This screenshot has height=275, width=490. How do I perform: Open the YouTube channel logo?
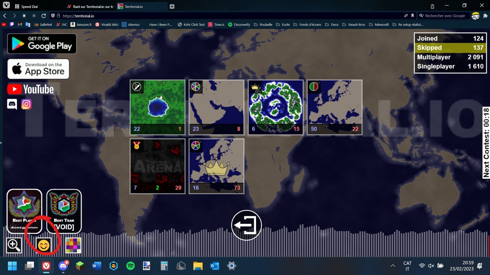pos(31,89)
